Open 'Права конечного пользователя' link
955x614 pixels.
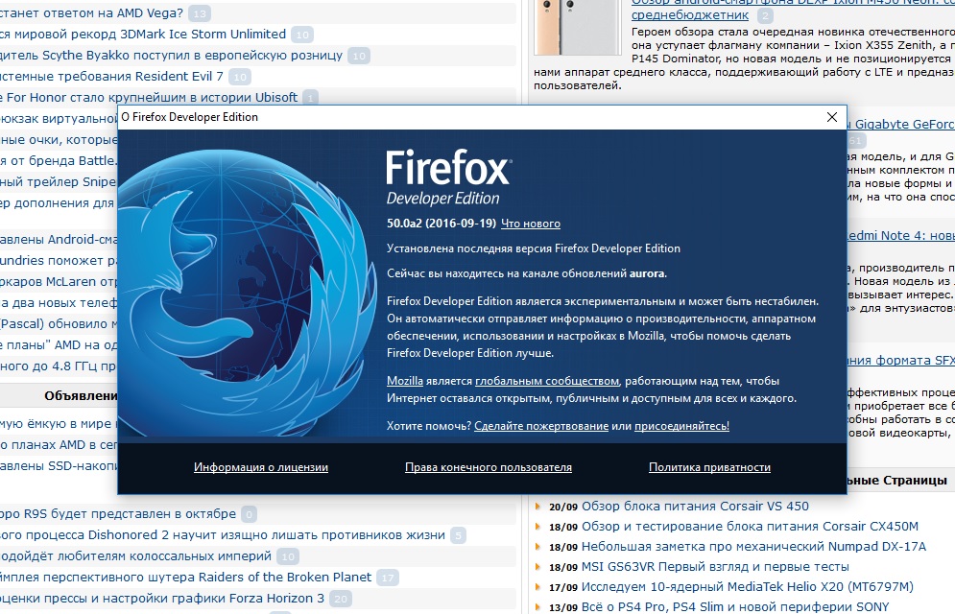point(489,467)
